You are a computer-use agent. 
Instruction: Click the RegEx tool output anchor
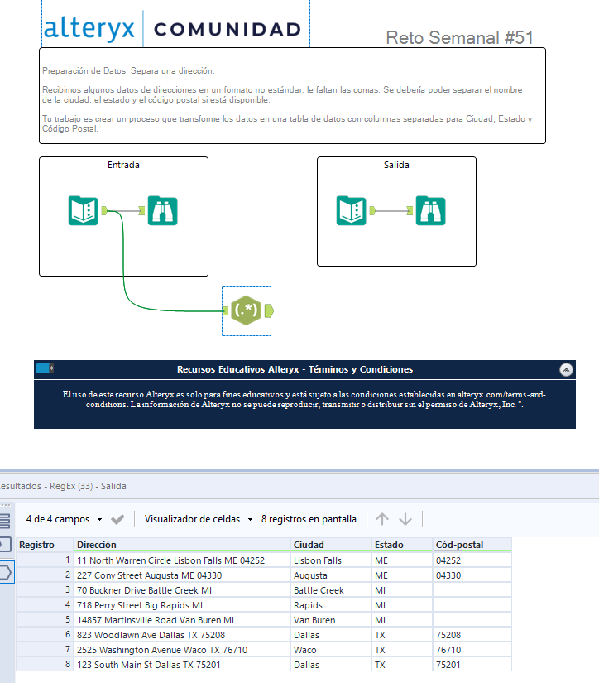pyautogui.click(x=269, y=310)
